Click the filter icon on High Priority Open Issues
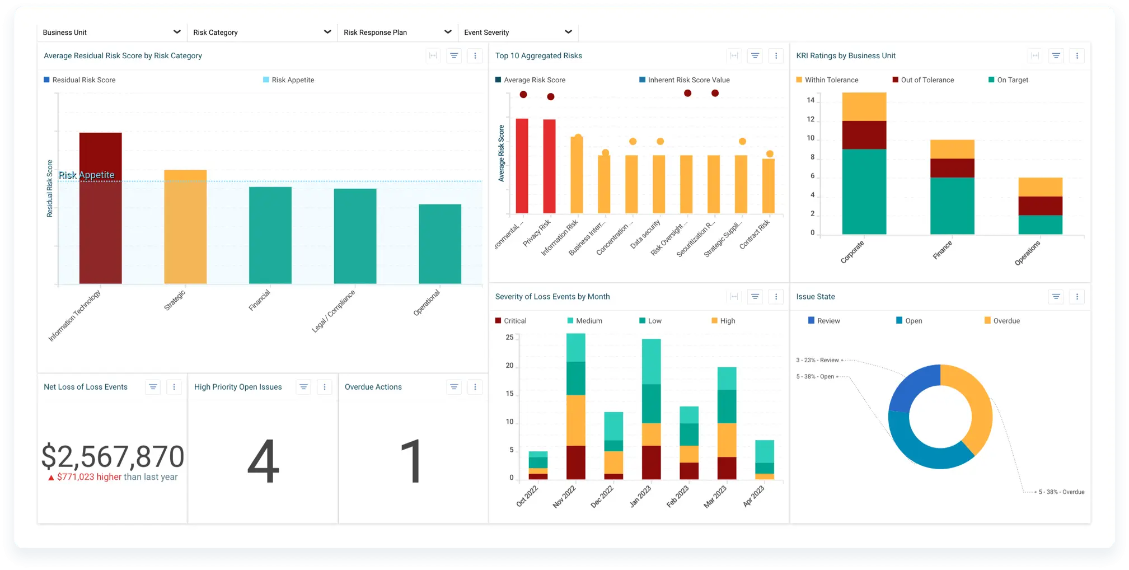 [303, 387]
